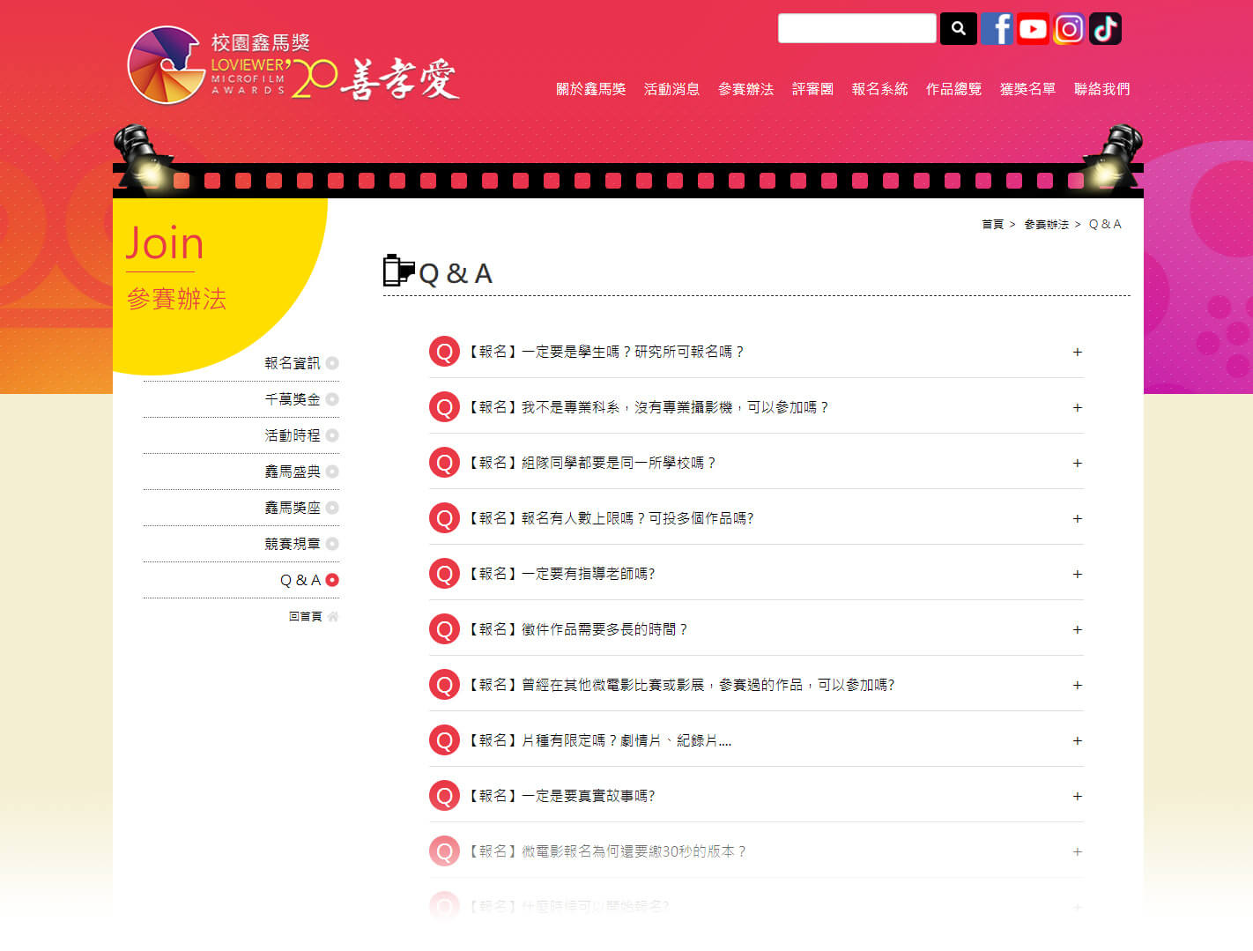Open the YouTube channel icon
The height and width of the screenshot is (951, 1253).
coord(1033,28)
